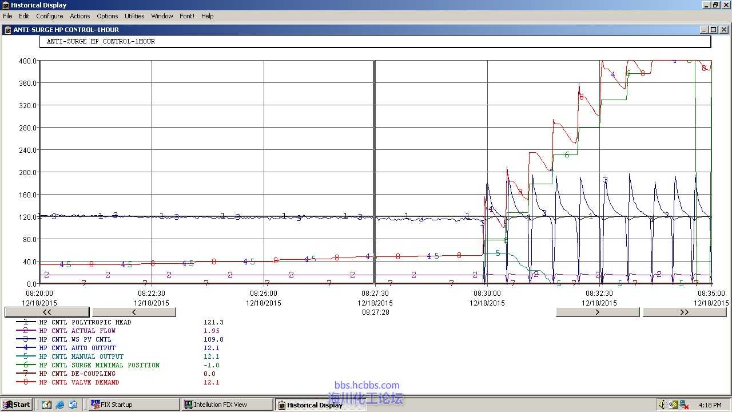Click the vertical time cursor at 08:27:30
732x412 pixels.
pos(375,172)
